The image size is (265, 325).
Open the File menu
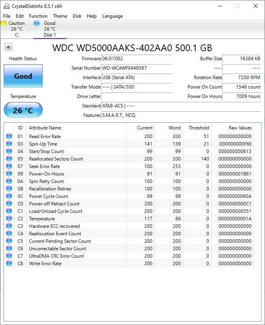7,16
